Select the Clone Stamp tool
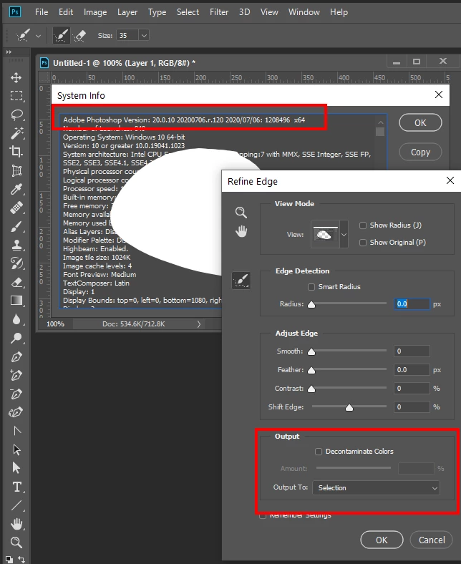Viewport: 461px width, 564px height. [x=16, y=245]
